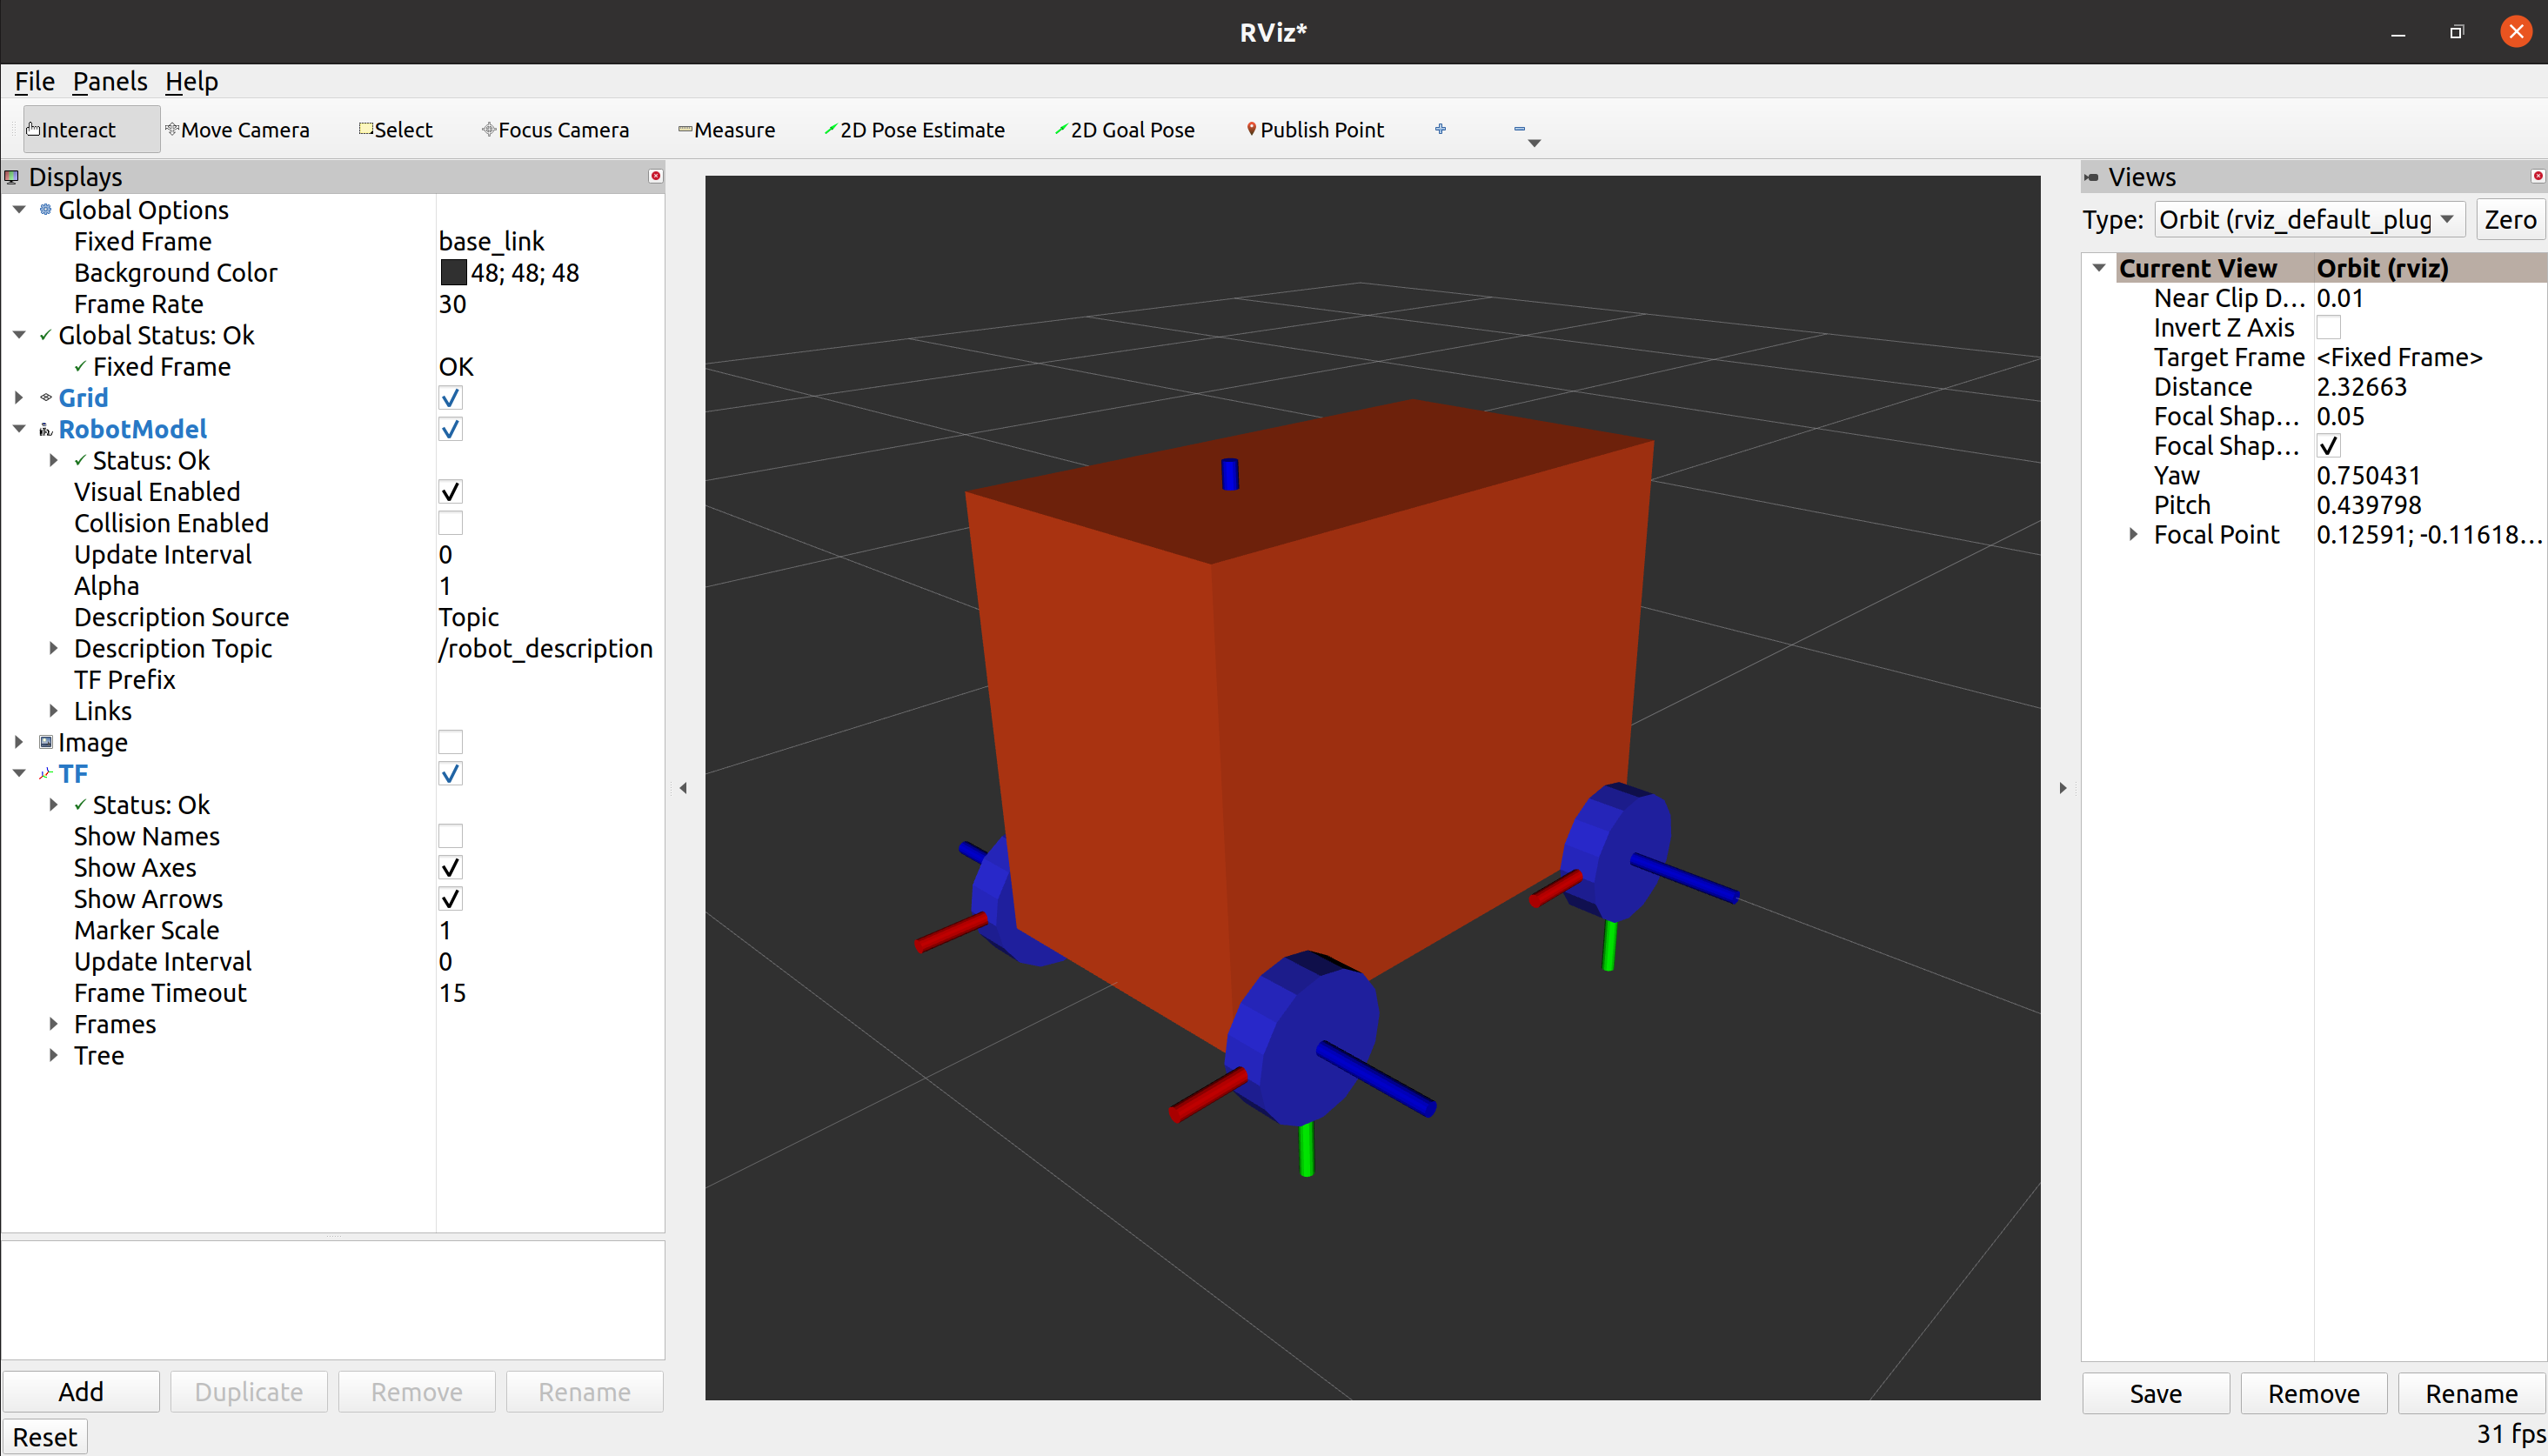Click the plus icon to add tool
Screen dimensions: 2548x1456
(x=1440, y=129)
